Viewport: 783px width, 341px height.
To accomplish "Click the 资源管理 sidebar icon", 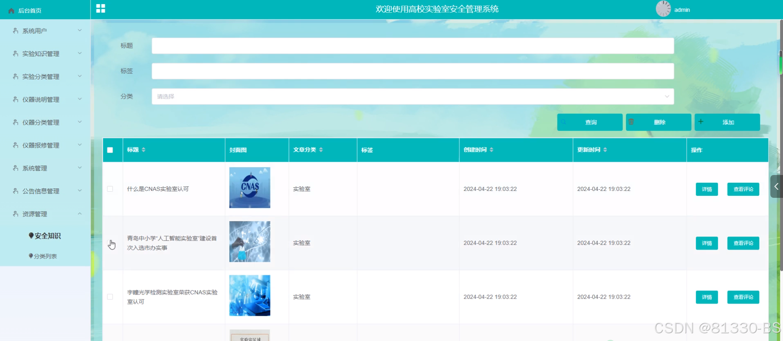I will point(16,213).
